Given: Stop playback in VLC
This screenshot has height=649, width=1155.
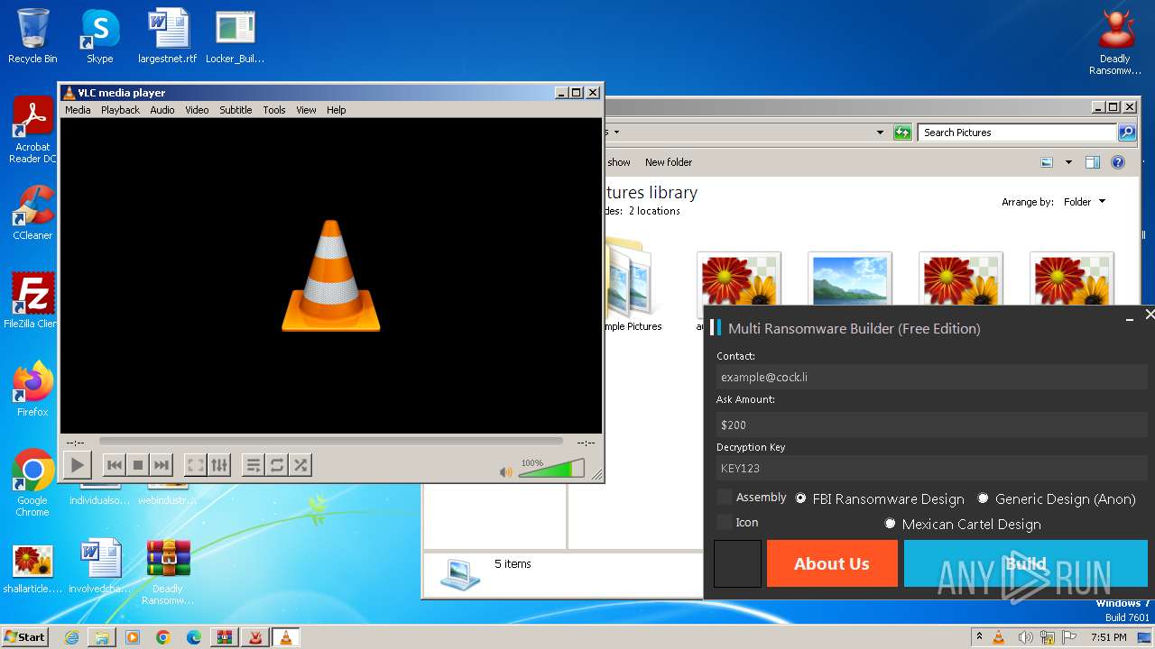Looking at the screenshot, I should click(x=138, y=465).
